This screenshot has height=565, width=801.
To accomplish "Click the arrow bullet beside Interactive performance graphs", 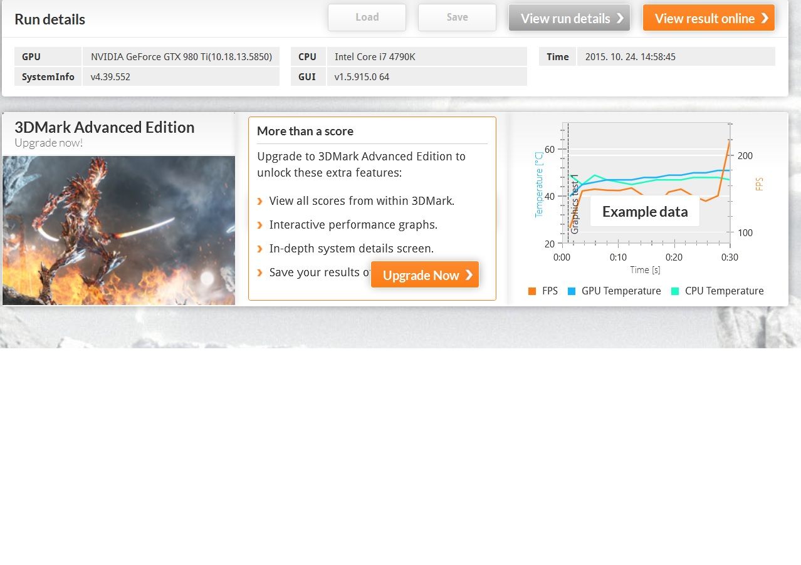I will 260,225.
